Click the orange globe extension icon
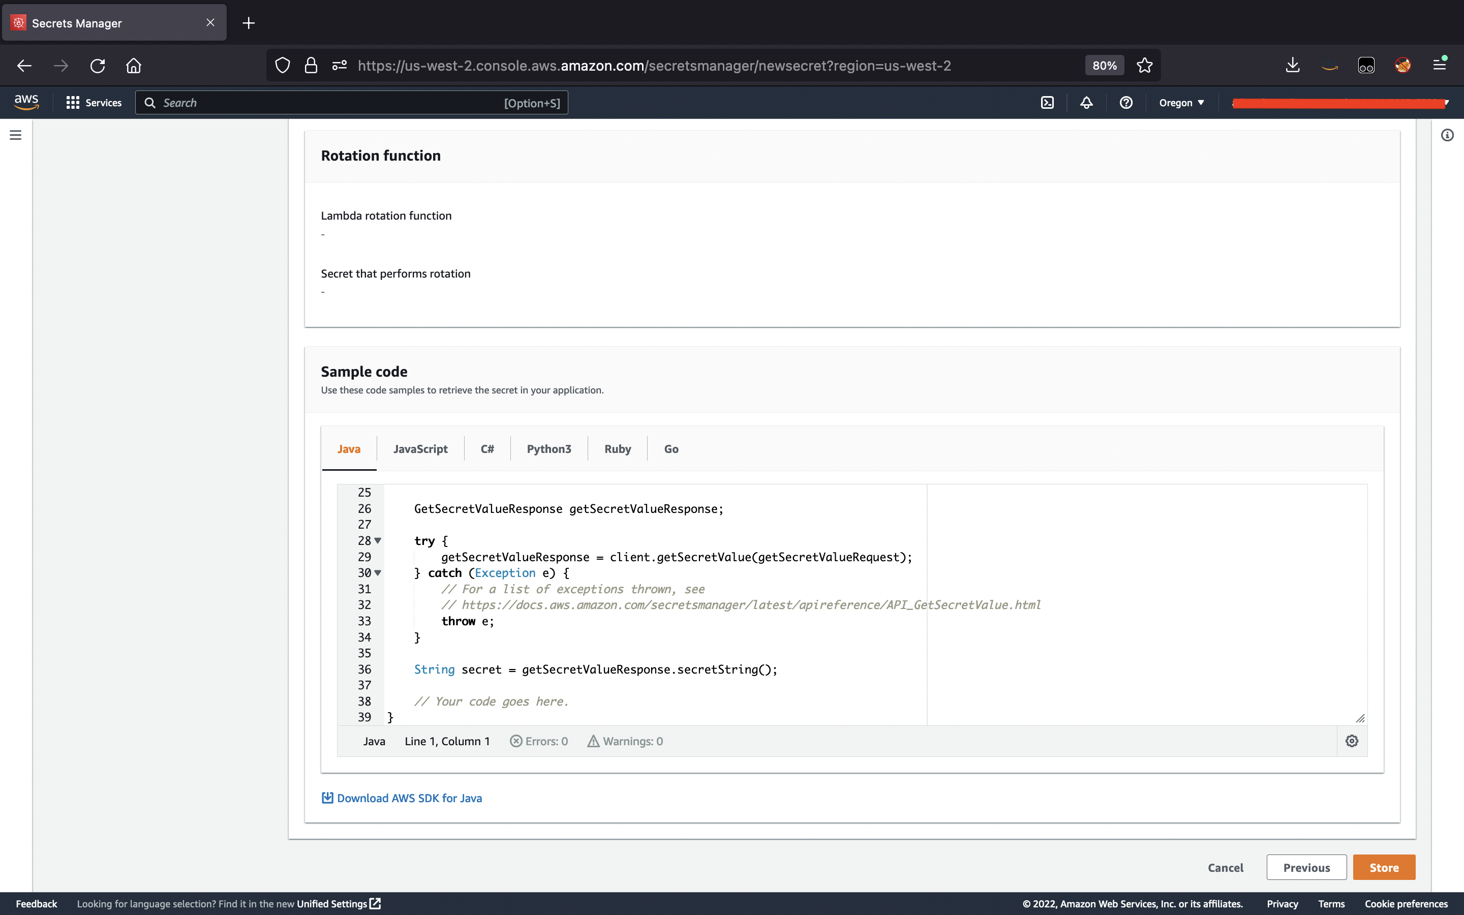 tap(1403, 66)
